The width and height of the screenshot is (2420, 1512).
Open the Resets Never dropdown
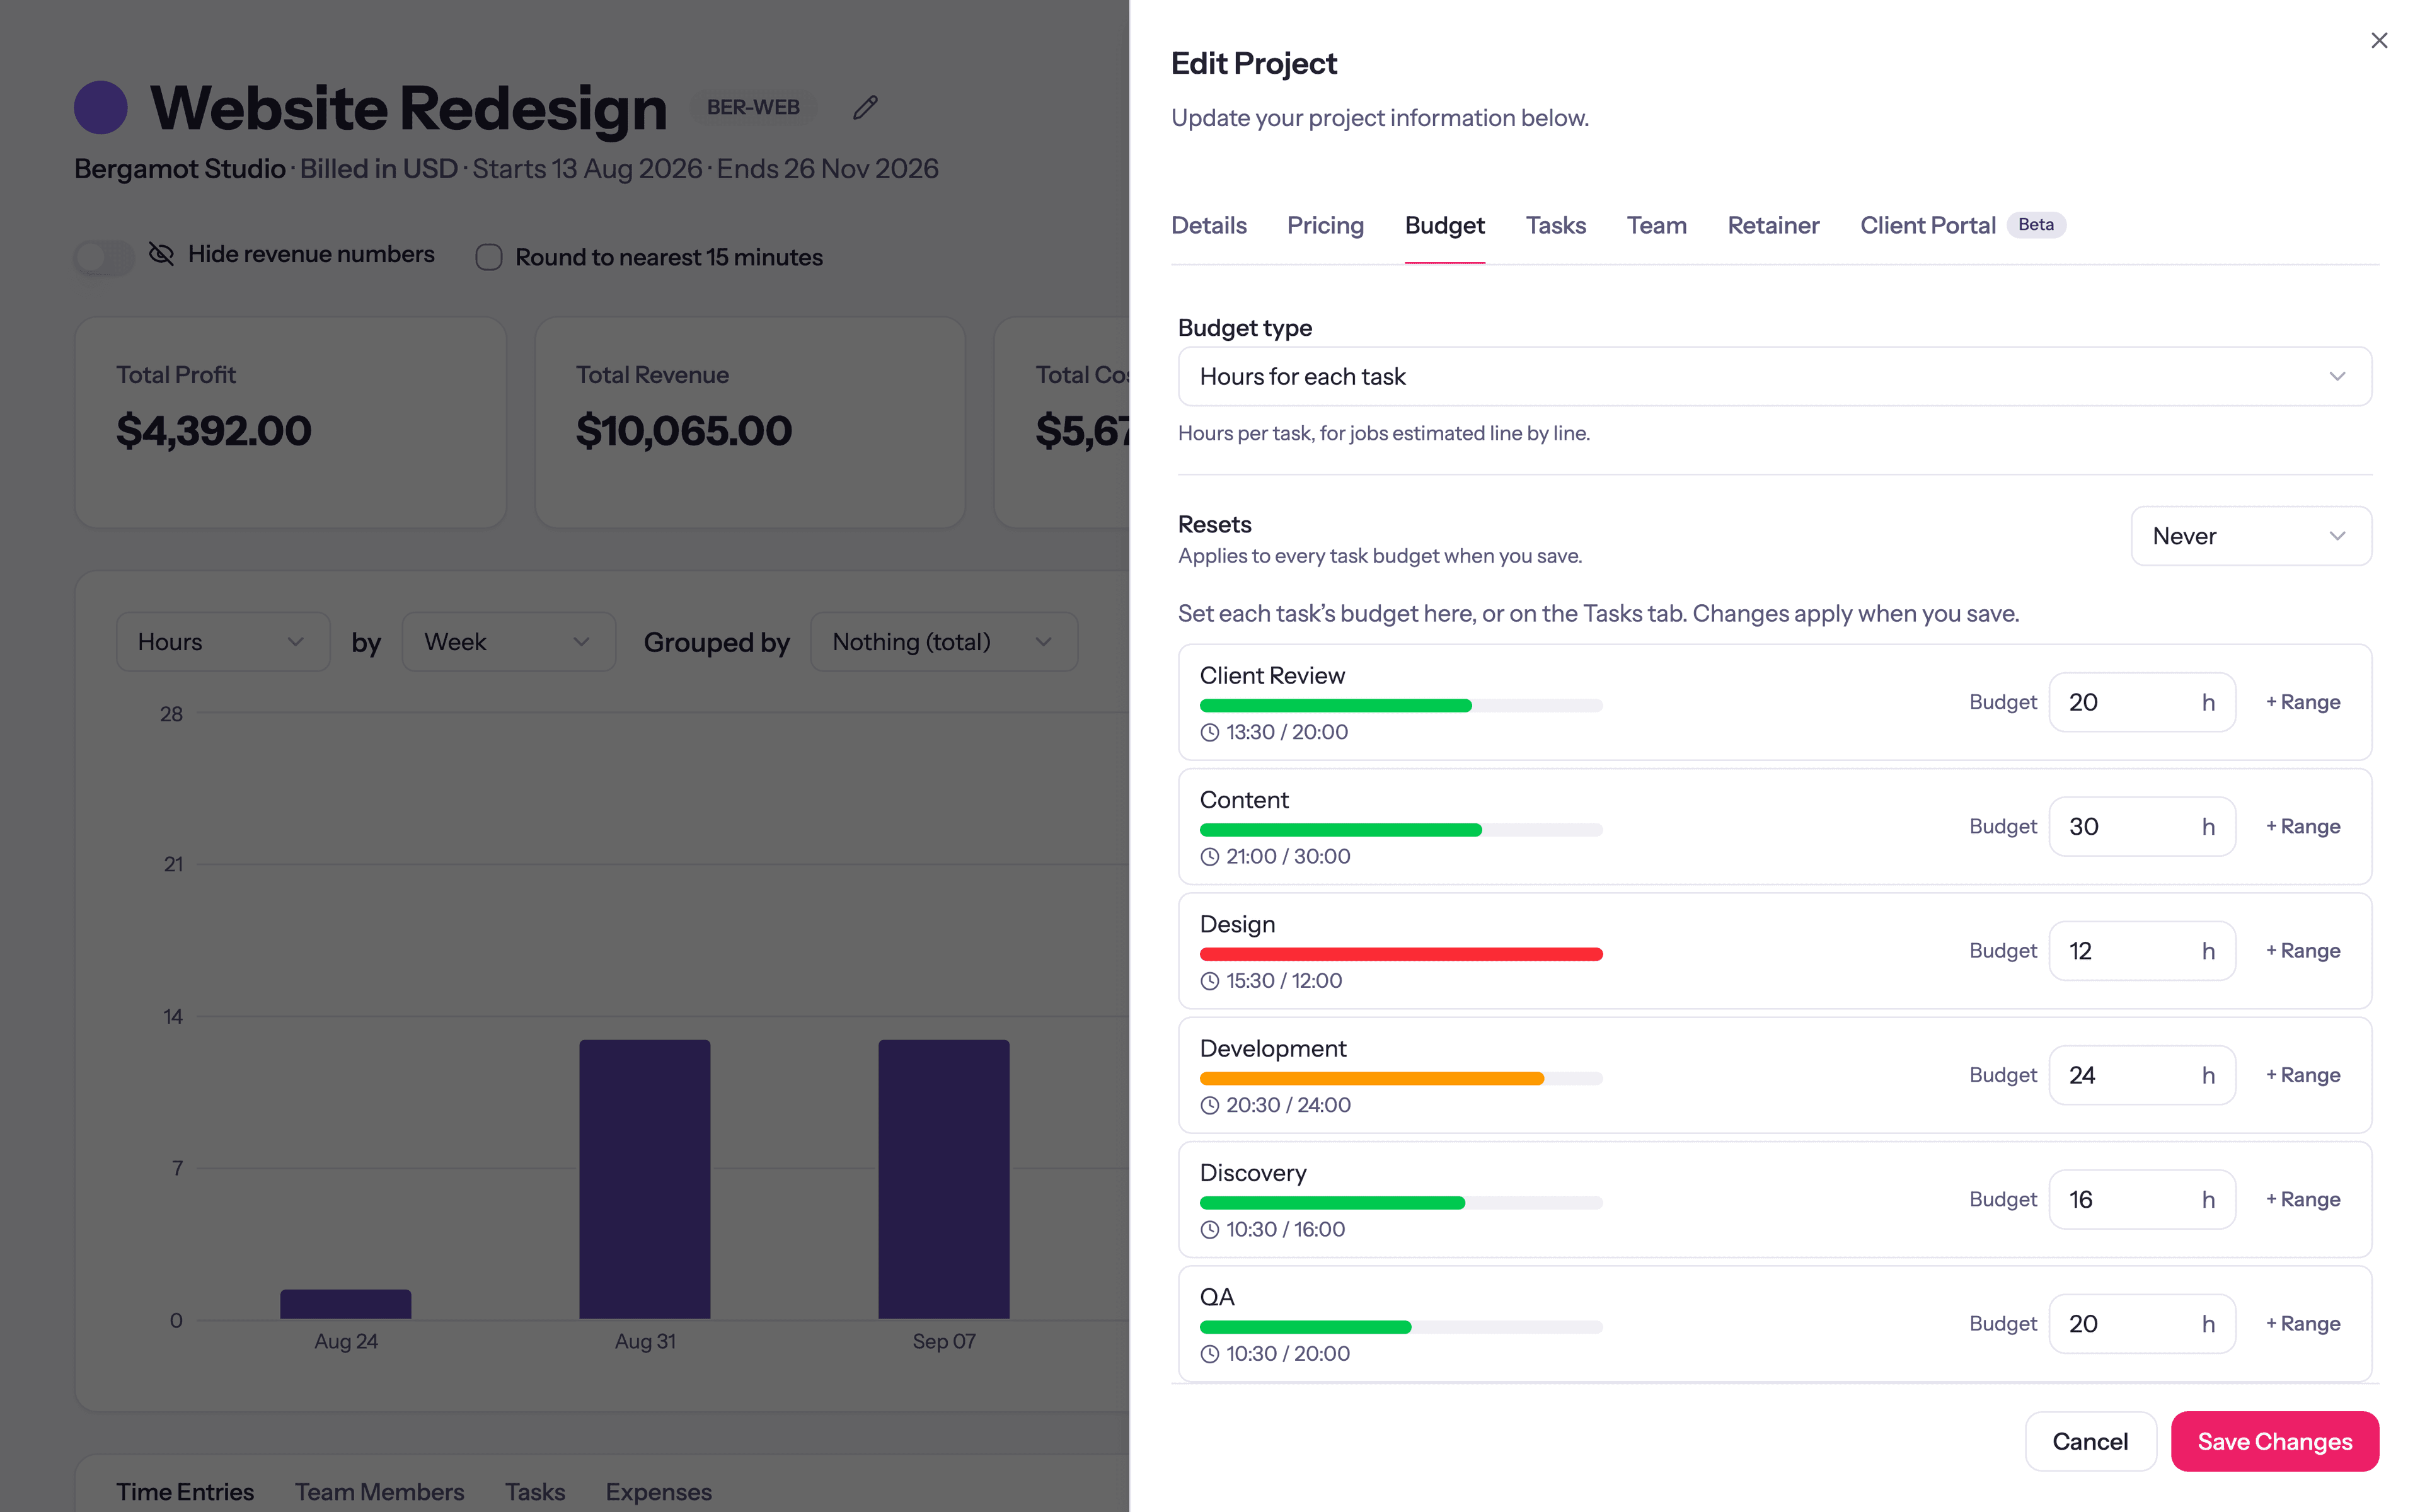(2251, 536)
